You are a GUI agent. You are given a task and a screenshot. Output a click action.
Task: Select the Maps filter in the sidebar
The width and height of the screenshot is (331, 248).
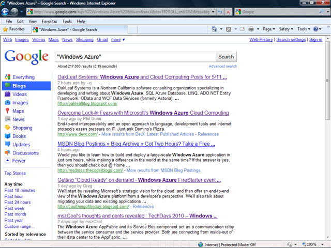point(18,111)
